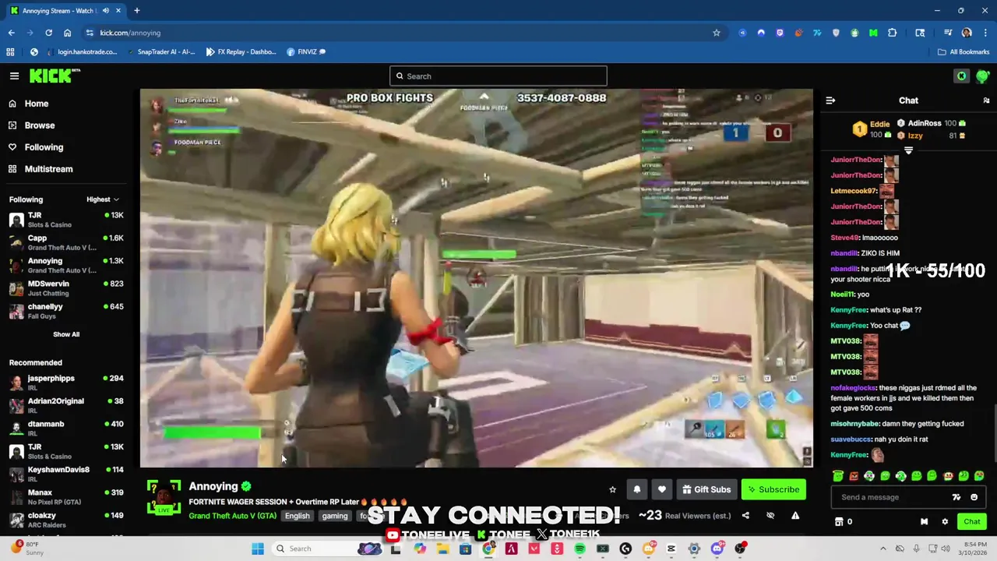Image resolution: width=997 pixels, height=561 pixels.
Task: Click the browser home button
Action: [x=67, y=33]
